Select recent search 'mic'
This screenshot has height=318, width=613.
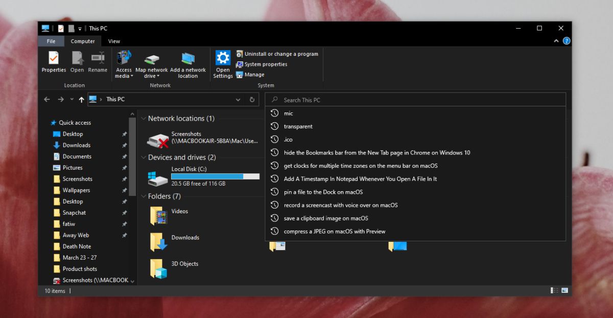(415, 113)
